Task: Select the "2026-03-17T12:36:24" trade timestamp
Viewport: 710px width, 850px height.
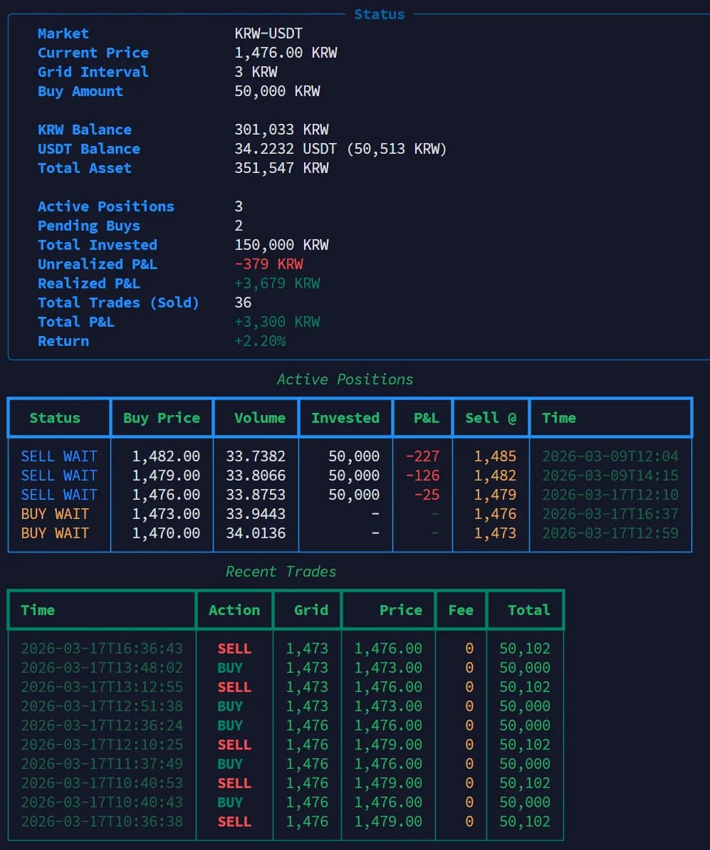Action: pos(102,725)
